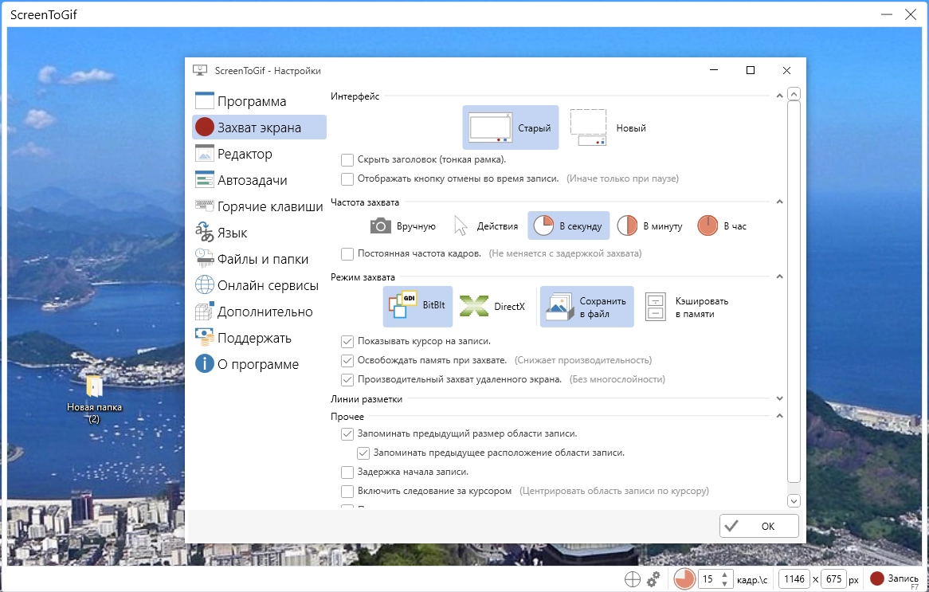Click the settings vertical scrollbar thumb
The height and width of the screenshot is (592, 929).
pyautogui.click(x=794, y=292)
